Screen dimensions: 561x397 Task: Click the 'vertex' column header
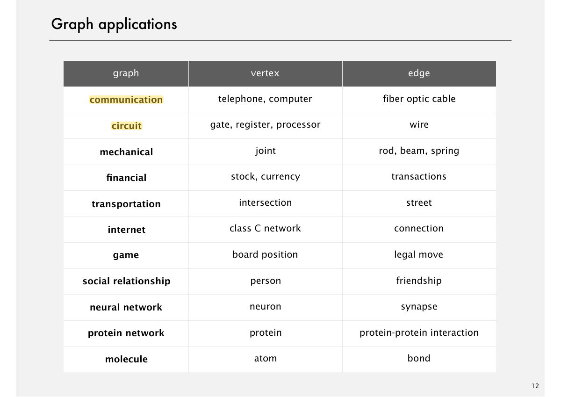266,73
